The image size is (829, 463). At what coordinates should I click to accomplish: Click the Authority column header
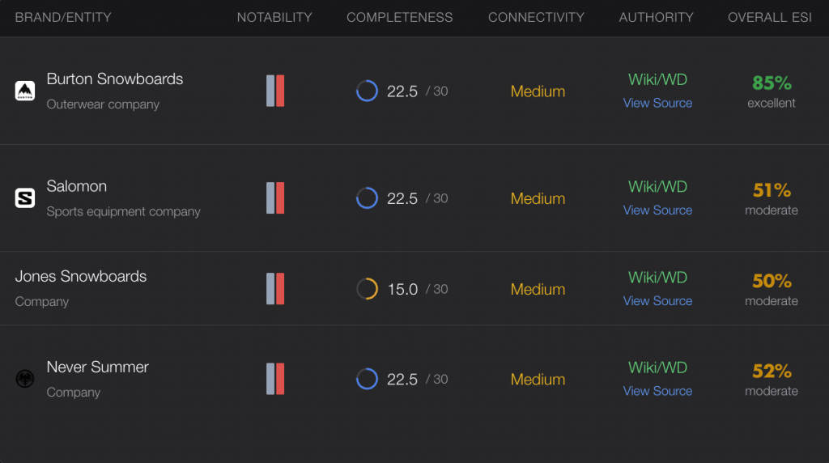tap(656, 17)
